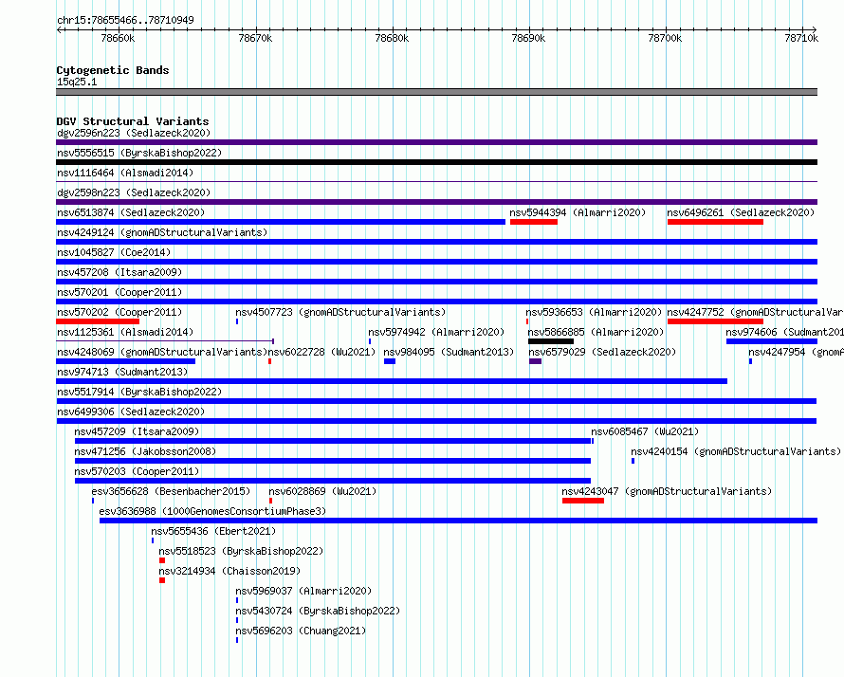Click nsv570202 (Cooper2011) label
Image resolution: width=844 pixels, height=677 pixels.
point(119,312)
